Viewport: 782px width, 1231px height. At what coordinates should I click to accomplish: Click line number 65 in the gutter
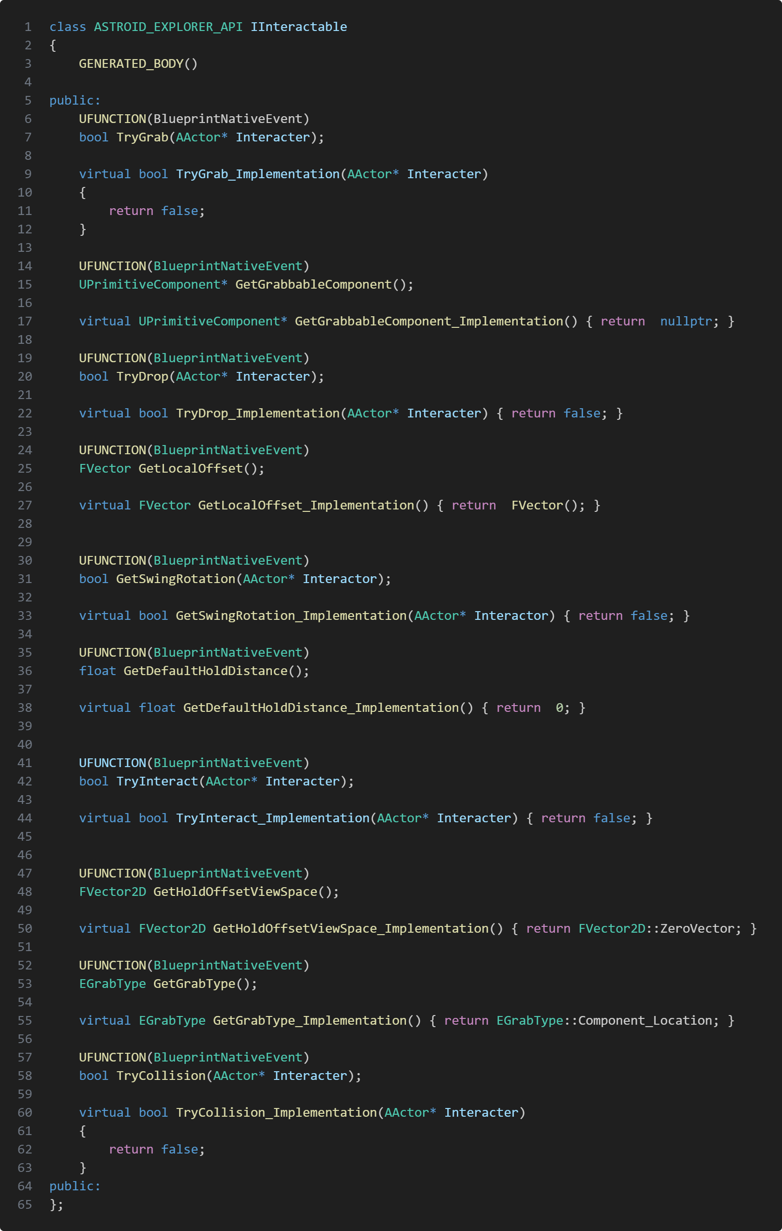25,1204
